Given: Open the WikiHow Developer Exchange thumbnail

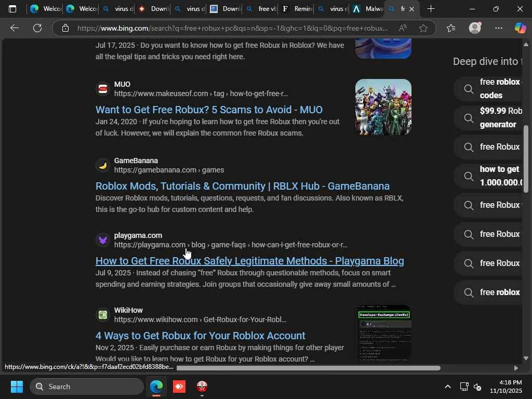Looking at the screenshot, I should pyautogui.click(x=383, y=332).
